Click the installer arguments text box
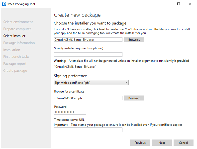Viewport: 197px width, 149px height. 89,55
